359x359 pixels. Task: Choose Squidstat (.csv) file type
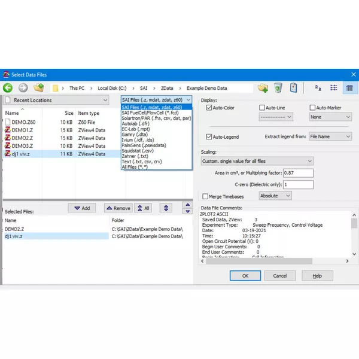point(156,151)
